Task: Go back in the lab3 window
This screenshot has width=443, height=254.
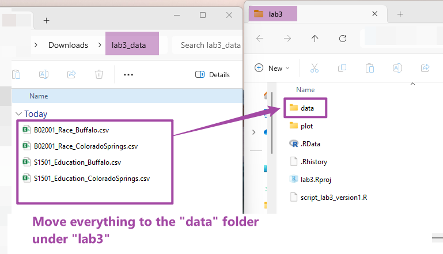Action: tap(260, 39)
